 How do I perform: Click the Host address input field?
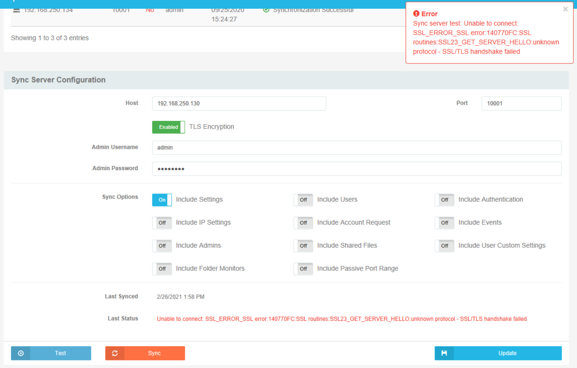point(239,104)
